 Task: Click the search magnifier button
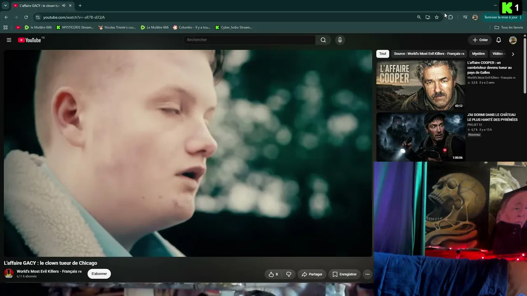(x=323, y=40)
